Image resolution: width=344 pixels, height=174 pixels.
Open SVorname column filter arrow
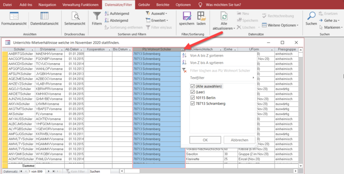click(62, 50)
